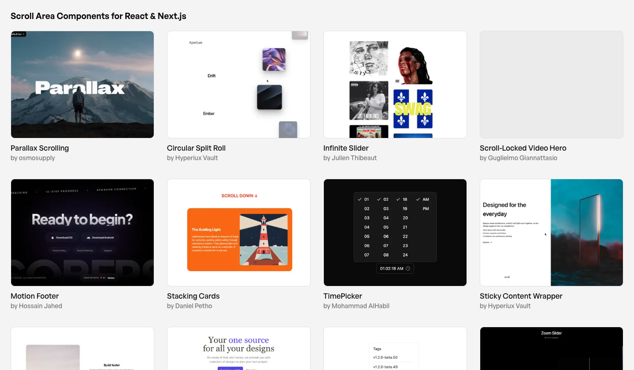
Task: Open the 'Your one source' card thumbnail
Action: [x=239, y=348]
